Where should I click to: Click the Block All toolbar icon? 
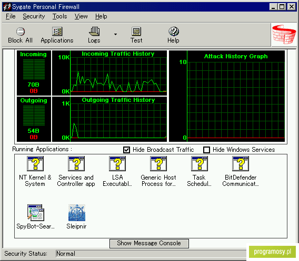pos(20,32)
